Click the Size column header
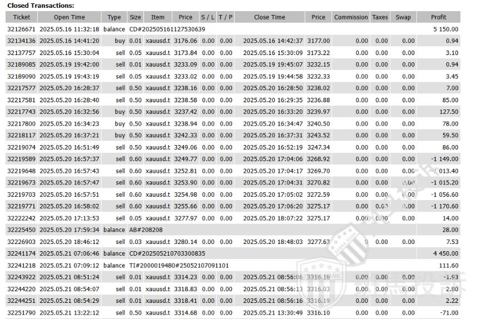 tap(135, 17)
